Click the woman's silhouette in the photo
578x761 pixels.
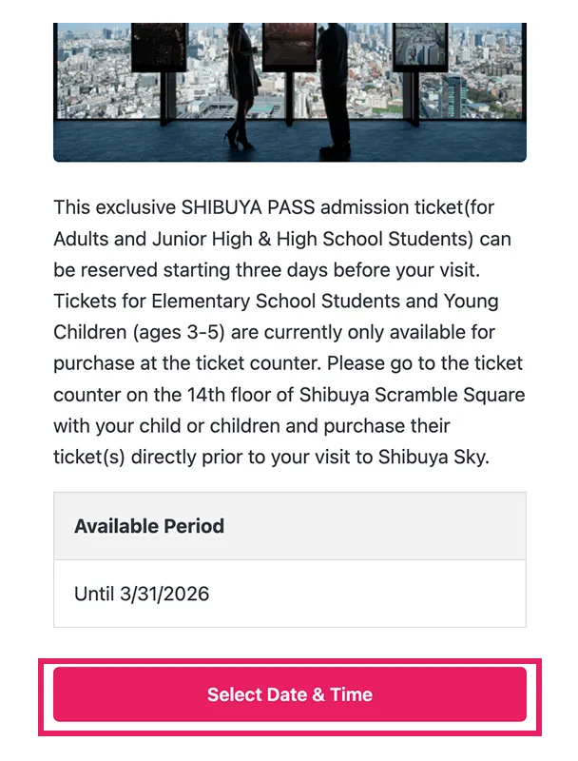[241, 81]
